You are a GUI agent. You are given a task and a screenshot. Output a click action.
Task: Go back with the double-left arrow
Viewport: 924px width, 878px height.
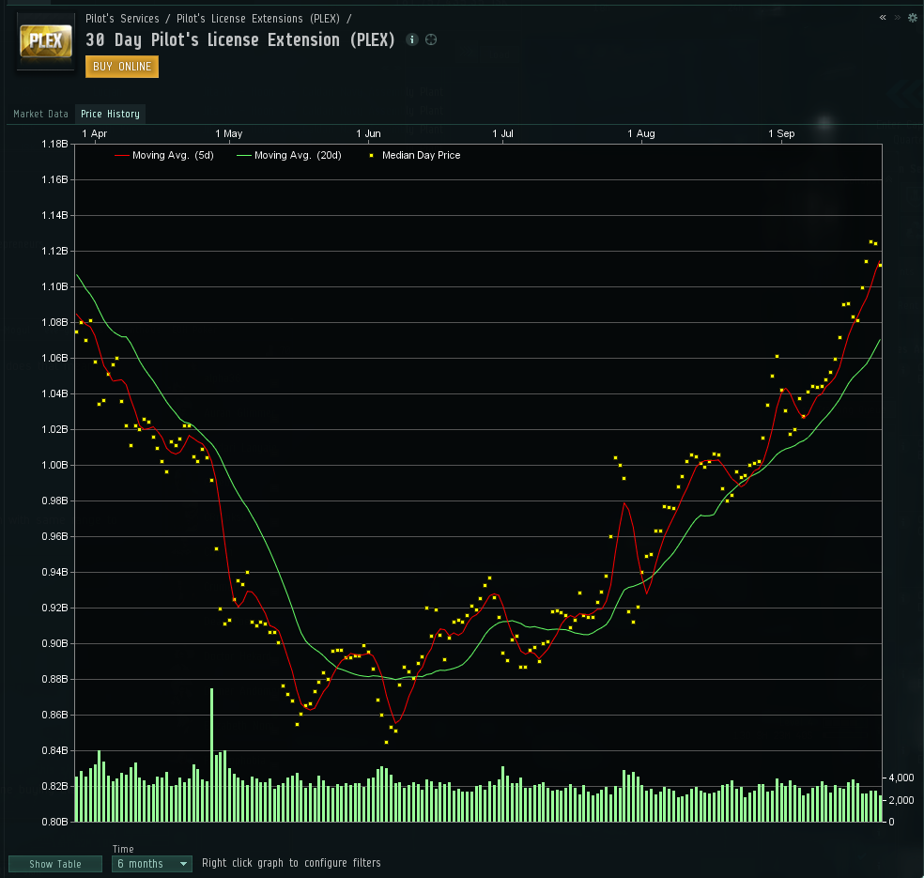click(x=883, y=17)
